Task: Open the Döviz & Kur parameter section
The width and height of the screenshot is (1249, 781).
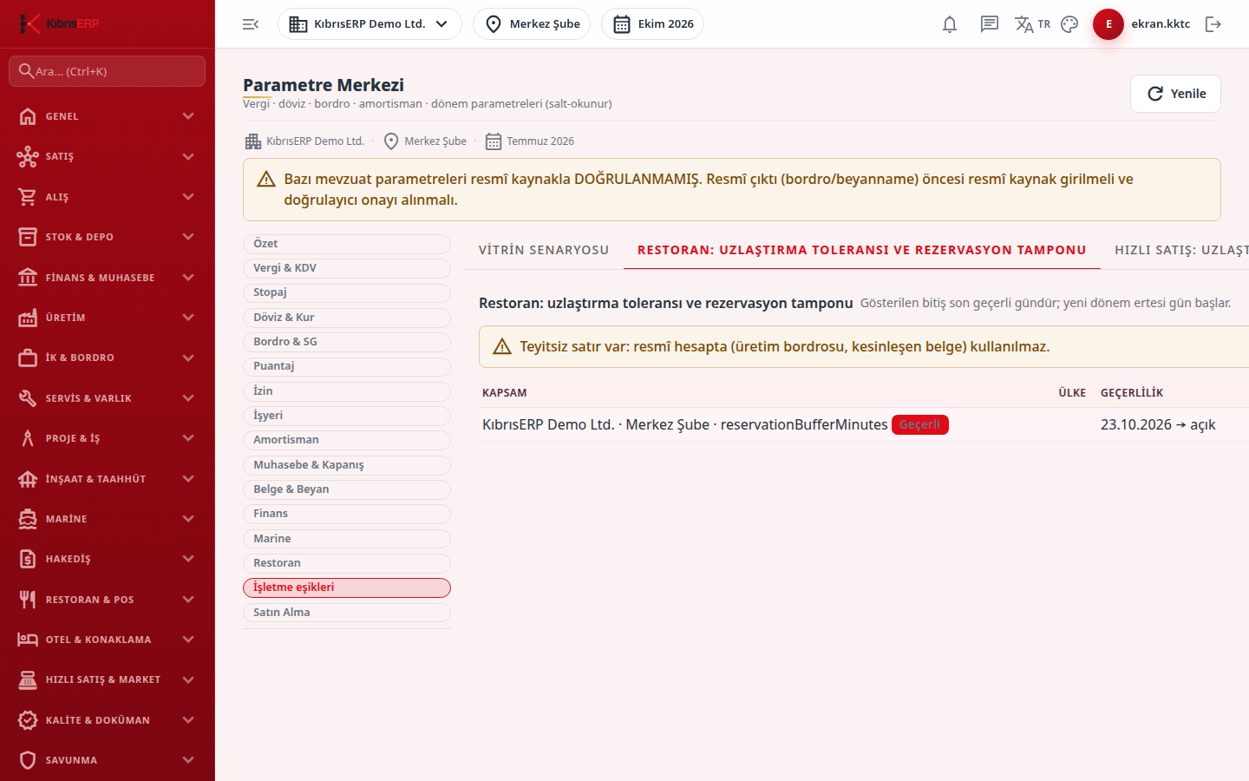Action: [347, 318]
